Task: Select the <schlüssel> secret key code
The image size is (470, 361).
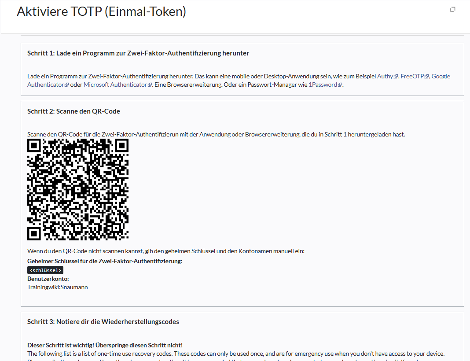Action: (x=45, y=270)
